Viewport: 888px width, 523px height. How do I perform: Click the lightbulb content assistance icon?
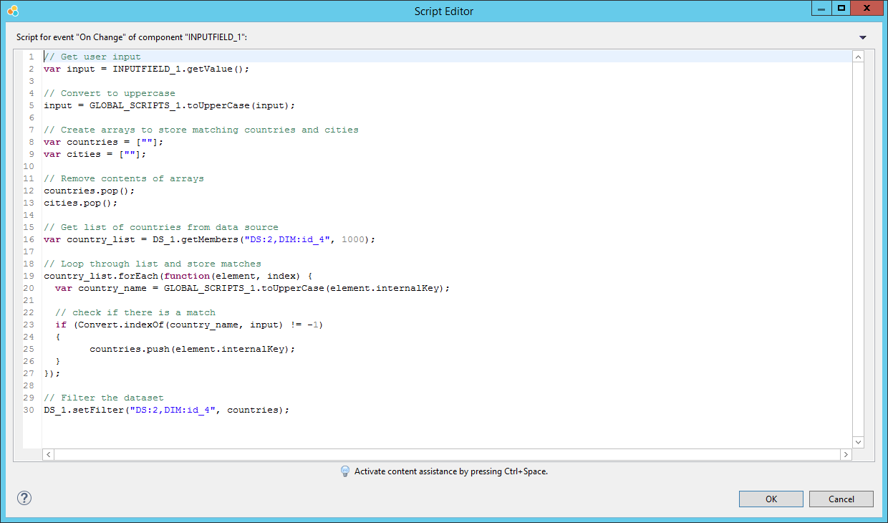(x=345, y=471)
